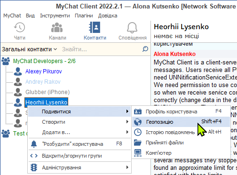Click the Канали tab label
Screen dimensions: 237x175
(57, 38)
